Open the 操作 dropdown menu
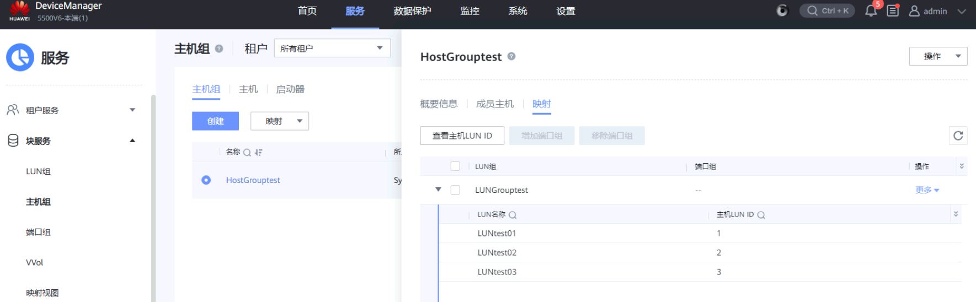976x302 pixels. point(938,56)
